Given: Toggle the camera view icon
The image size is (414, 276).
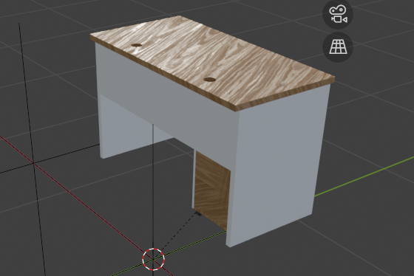Looking at the screenshot, I should point(338,14).
